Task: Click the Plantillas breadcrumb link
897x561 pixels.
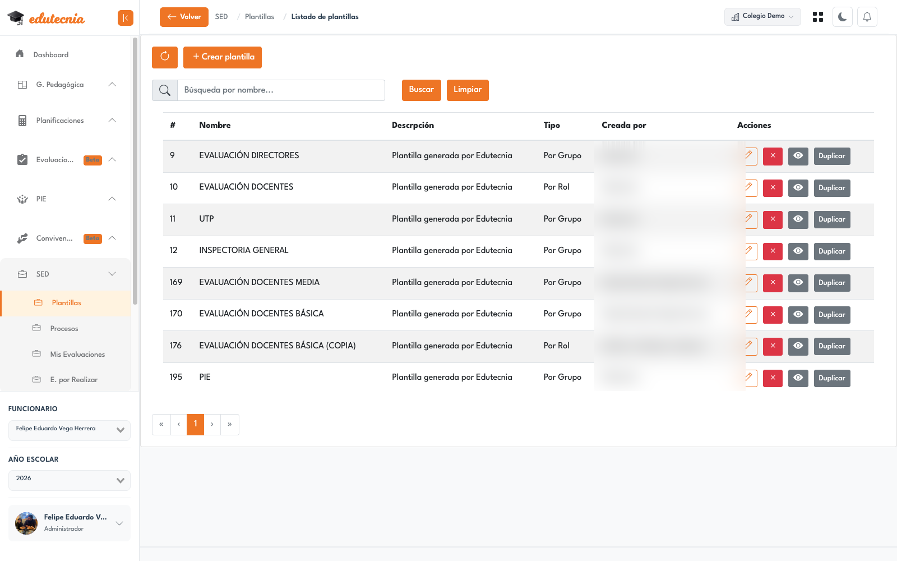Action: pos(260,17)
